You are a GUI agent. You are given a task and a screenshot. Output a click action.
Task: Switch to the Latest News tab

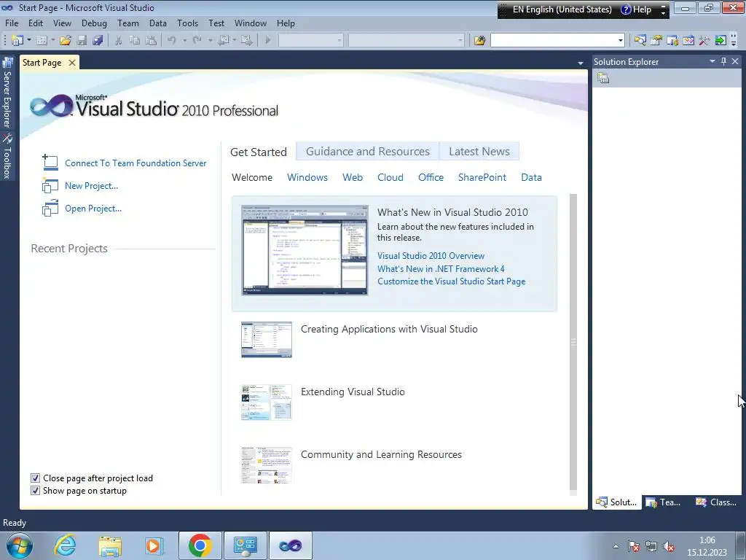click(x=479, y=152)
